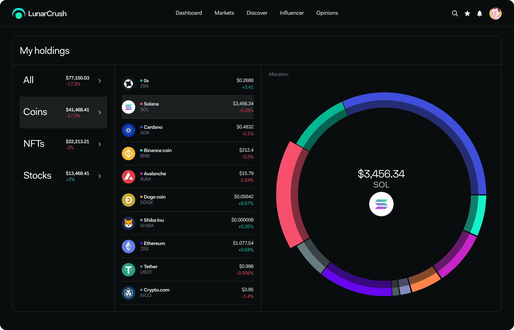Click Crypto.com price $3.95
Screen dimensions: 514x330
(x=248, y=290)
